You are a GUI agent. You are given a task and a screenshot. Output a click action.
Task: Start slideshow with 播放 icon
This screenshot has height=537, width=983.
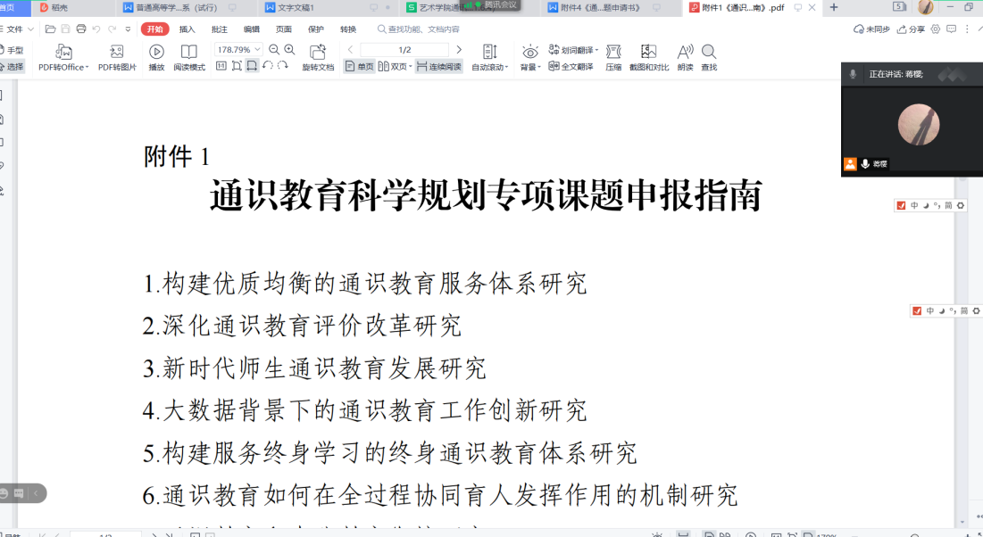pyautogui.click(x=156, y=52)
